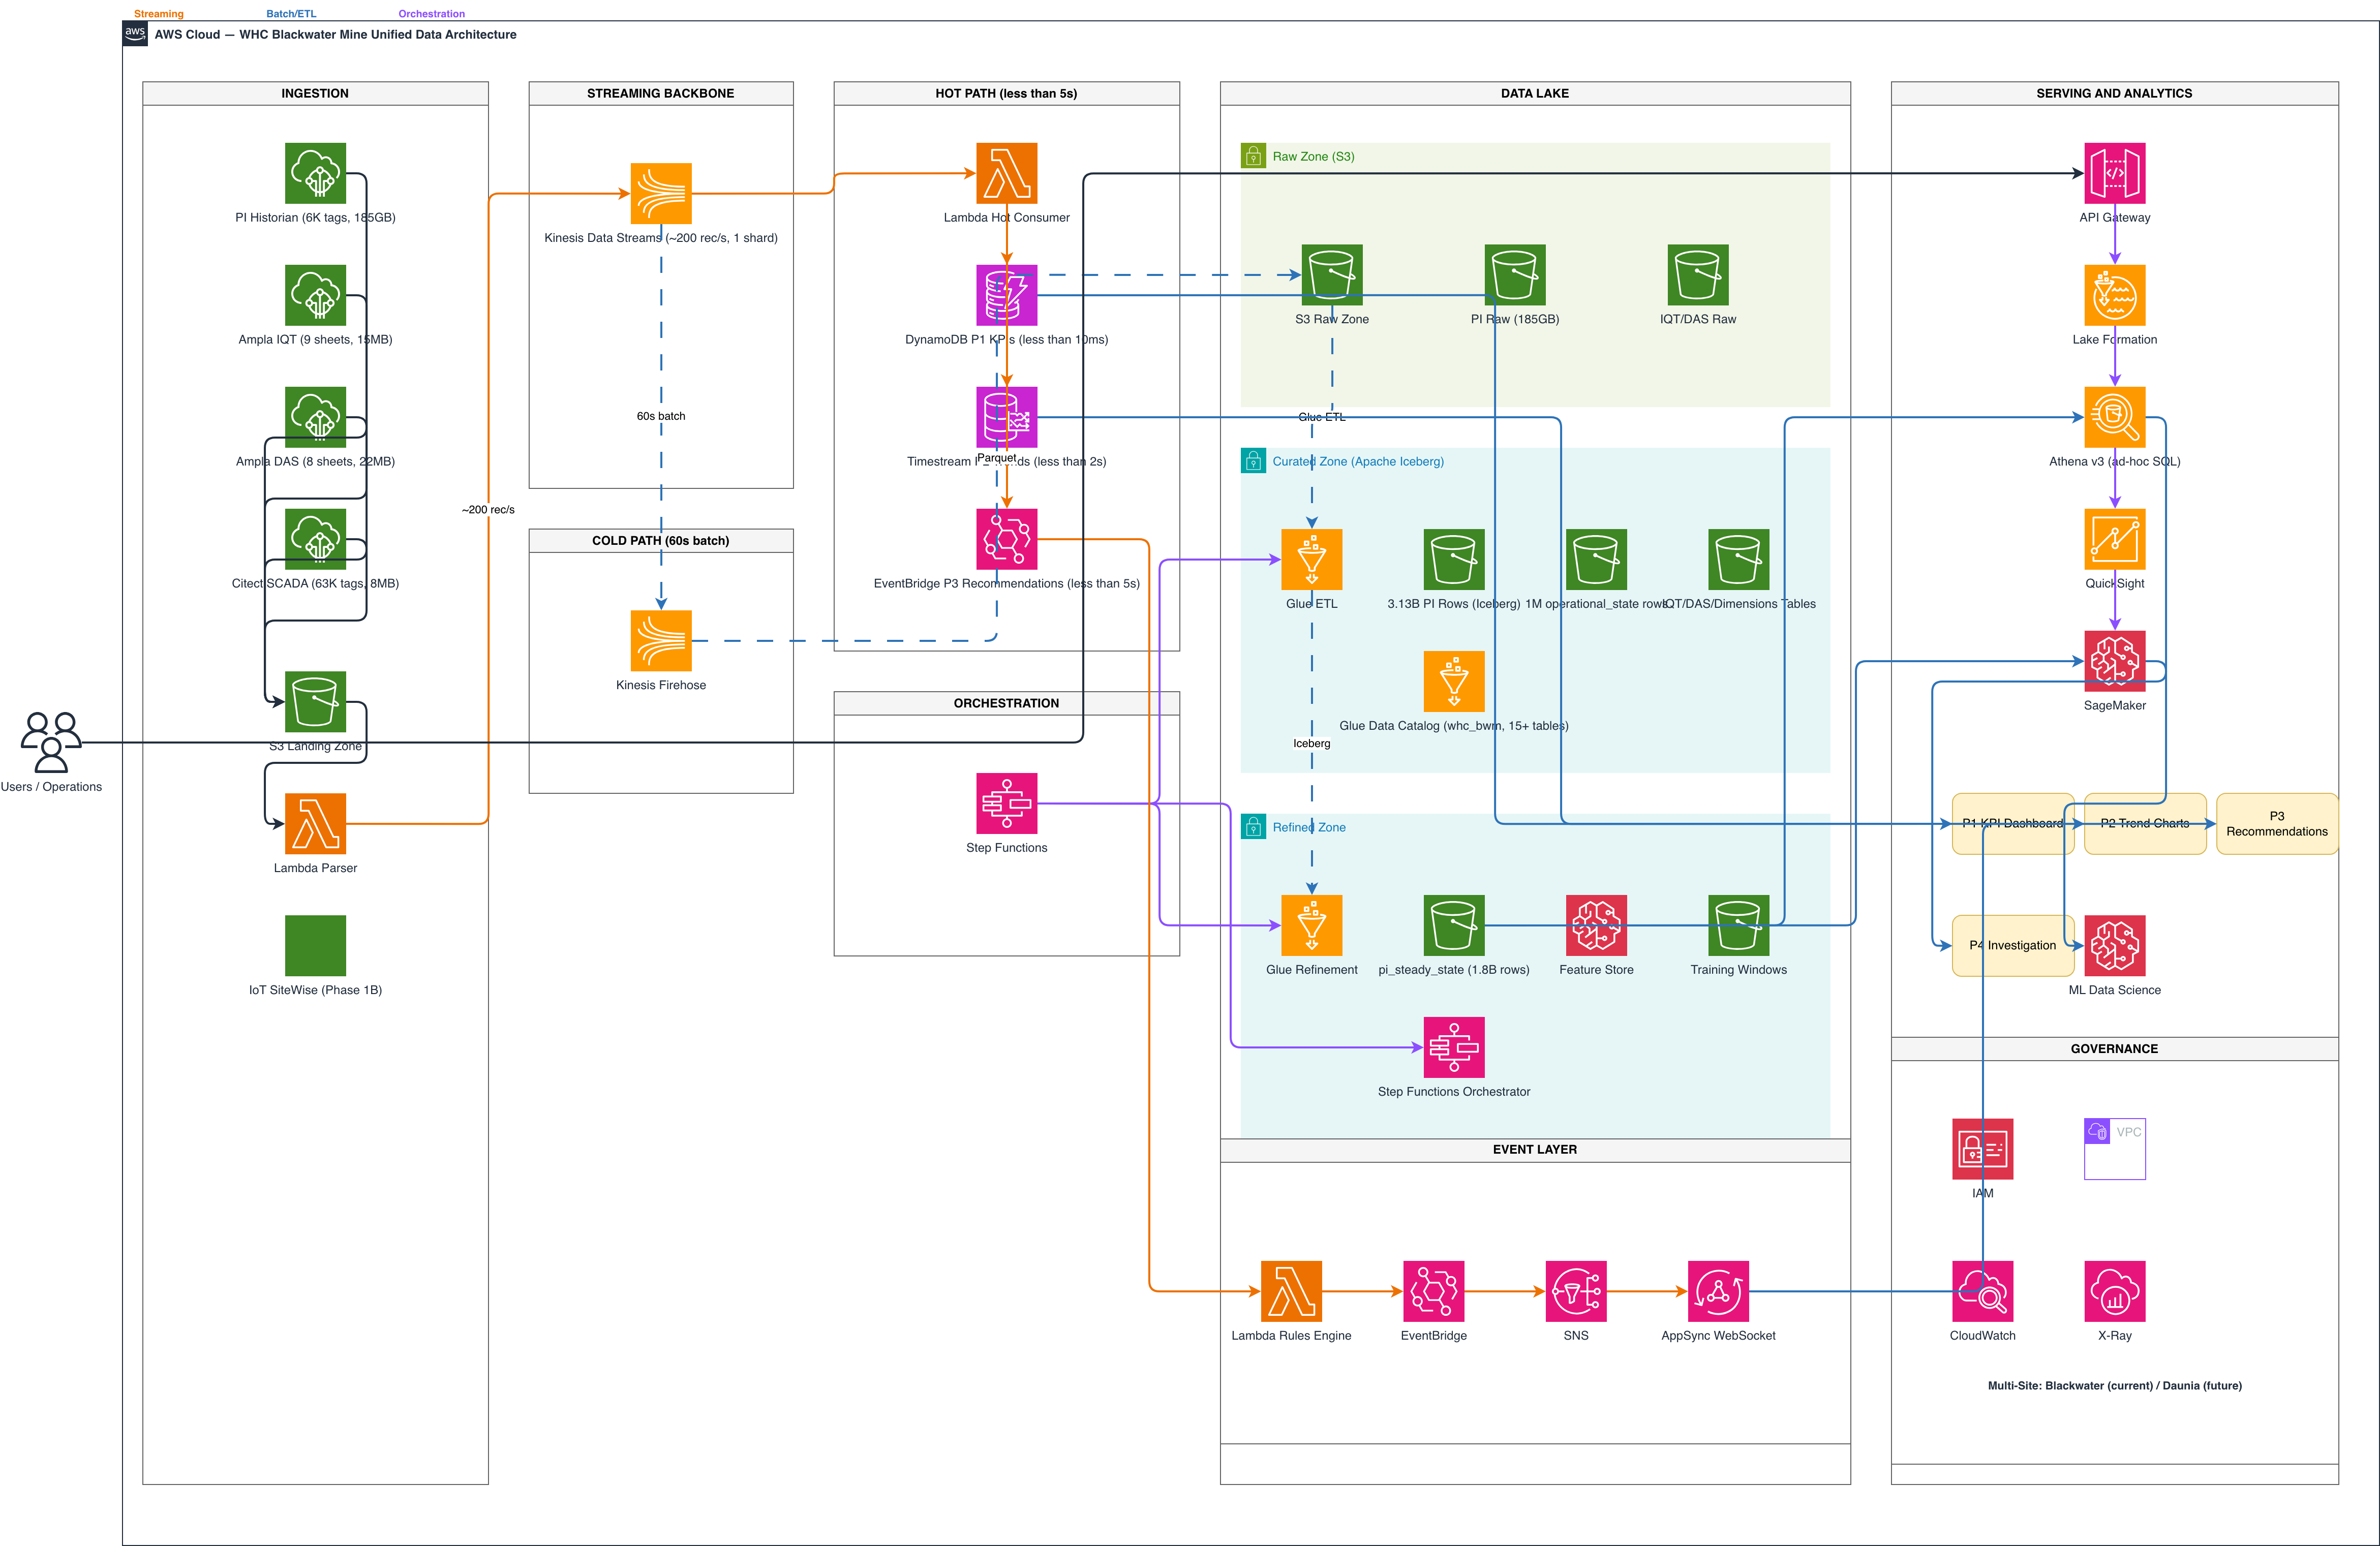2380x1546 pixels.
Task: Click the HOT PATH (less than 5s) header
Action: tap(1007, 93)
